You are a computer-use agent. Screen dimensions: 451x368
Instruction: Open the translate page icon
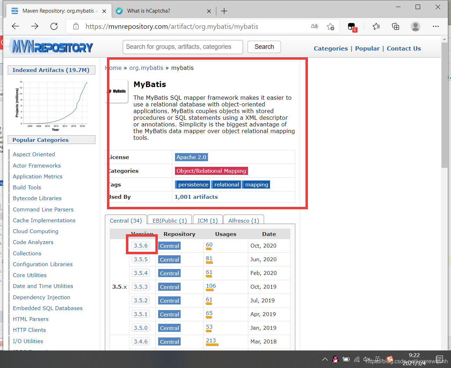[x=315, y=26]
